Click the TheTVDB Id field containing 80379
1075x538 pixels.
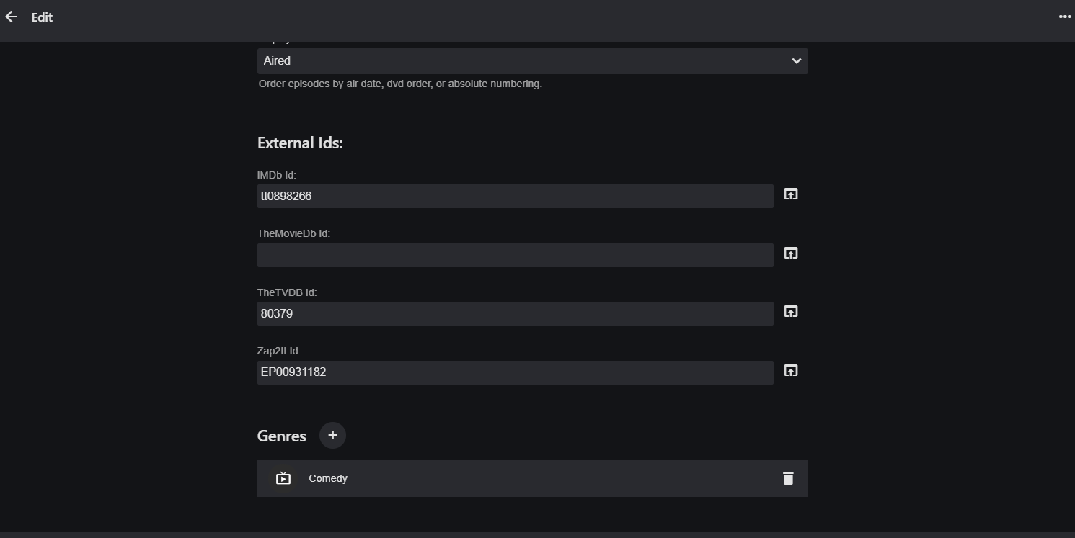pos(515,313)
